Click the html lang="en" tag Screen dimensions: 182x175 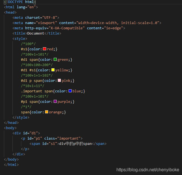21,7
